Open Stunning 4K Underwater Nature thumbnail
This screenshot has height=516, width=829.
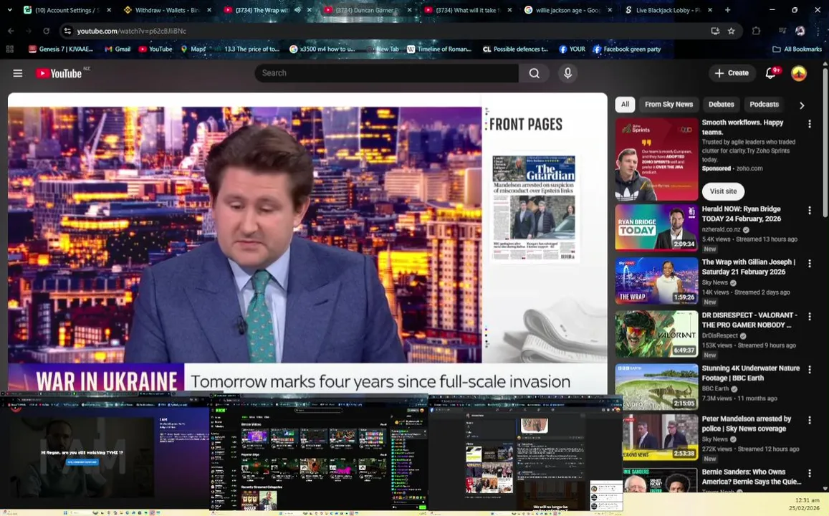click(656, 387)
